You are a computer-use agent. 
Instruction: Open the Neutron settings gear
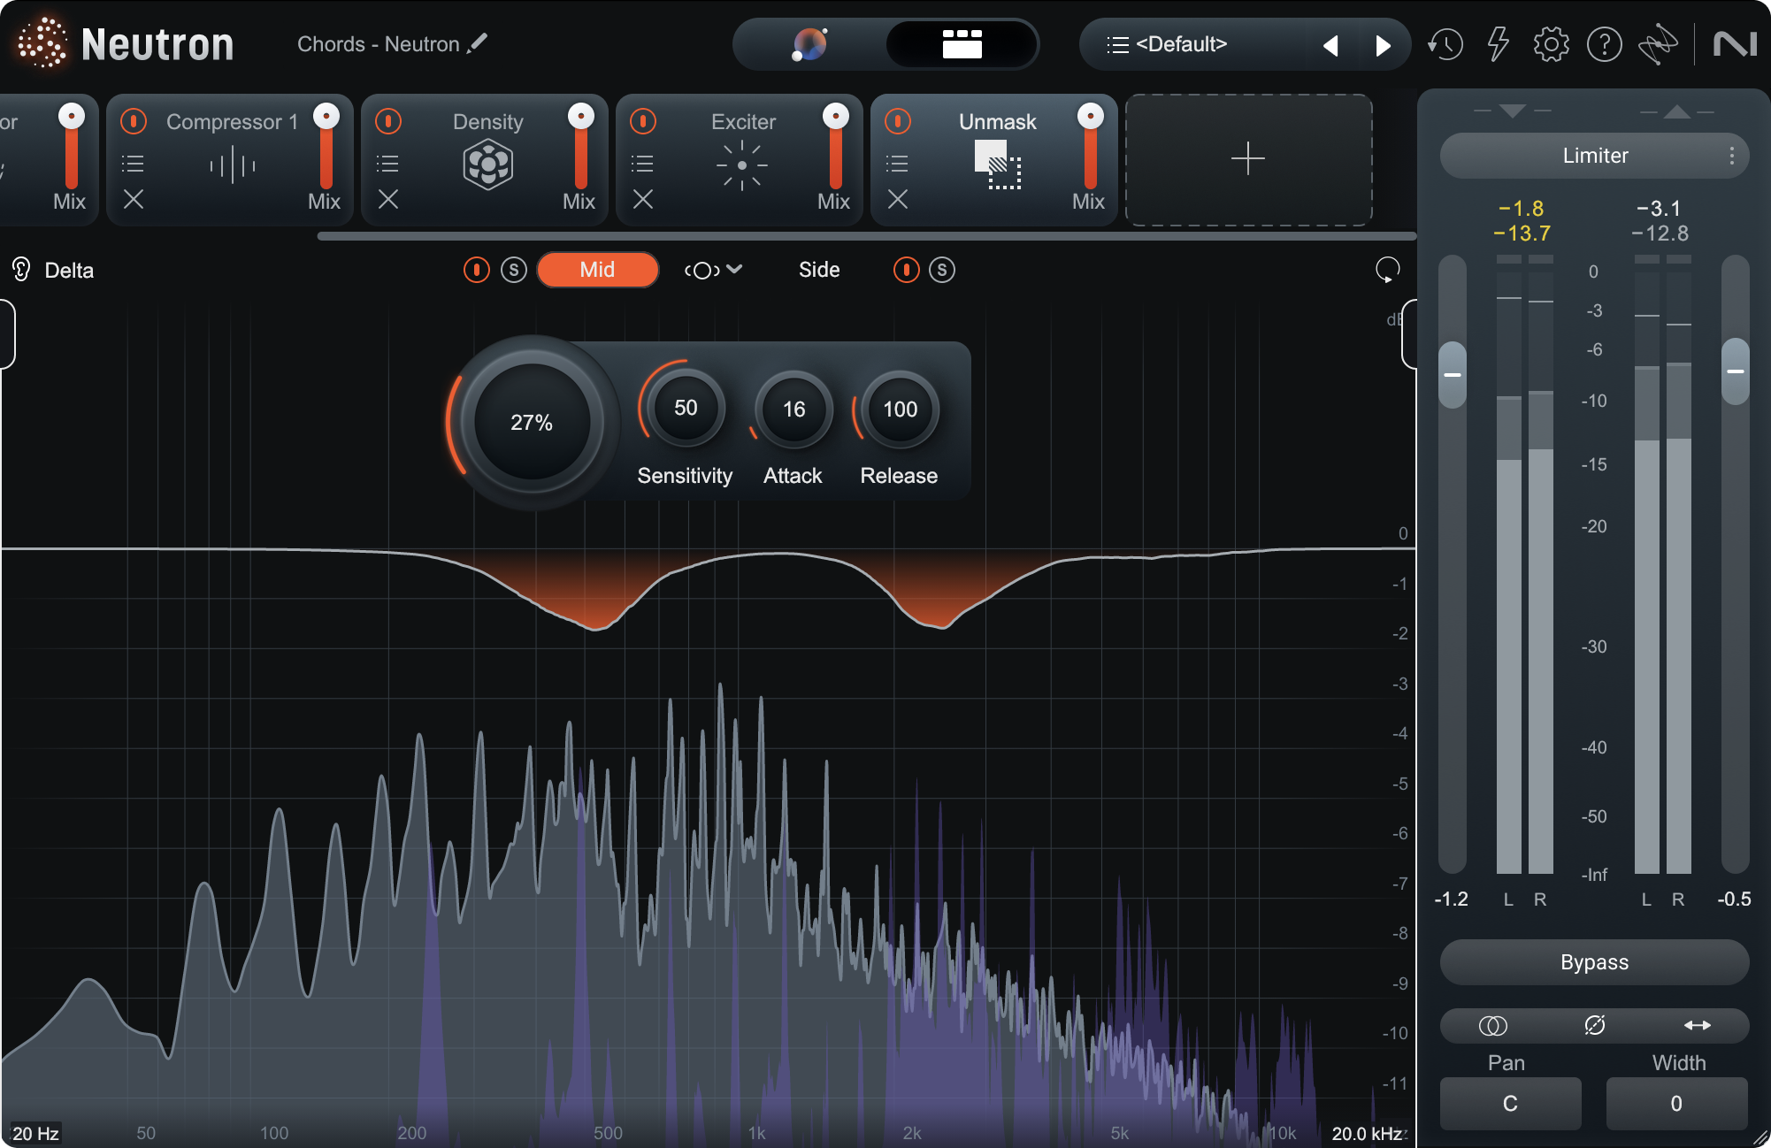coord(1551,43)
